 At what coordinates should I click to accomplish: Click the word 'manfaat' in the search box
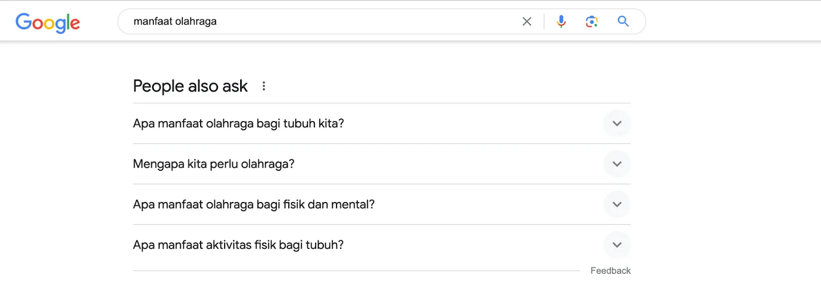[x=152, y=22]
